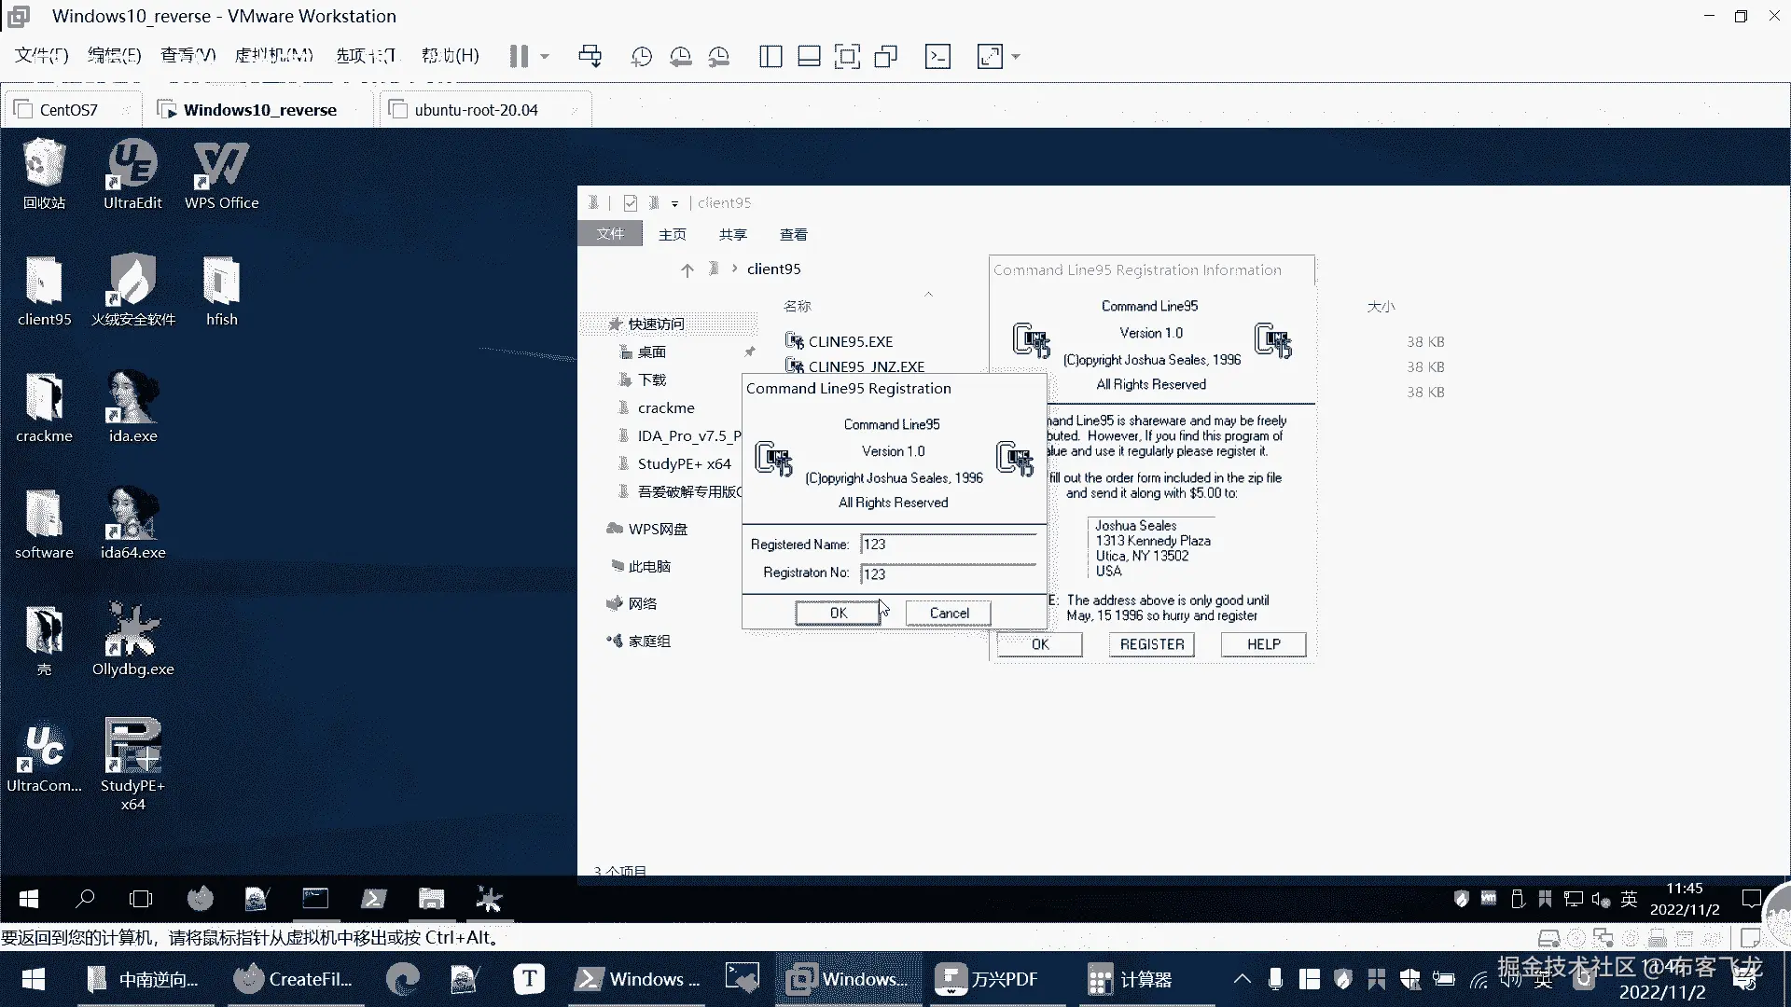Pause the virtual machine
This screenshot has height=1007, width=1791.
coord(519,56)
